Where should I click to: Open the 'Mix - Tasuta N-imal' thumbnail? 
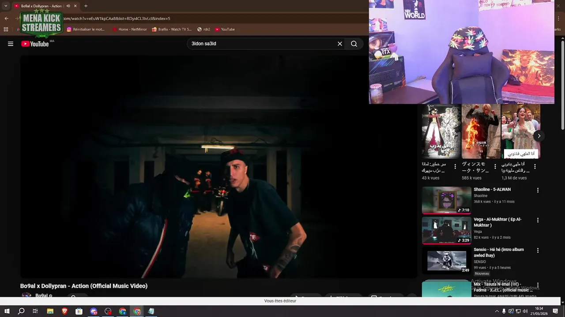pyautogui.click(x=447, y=288)
